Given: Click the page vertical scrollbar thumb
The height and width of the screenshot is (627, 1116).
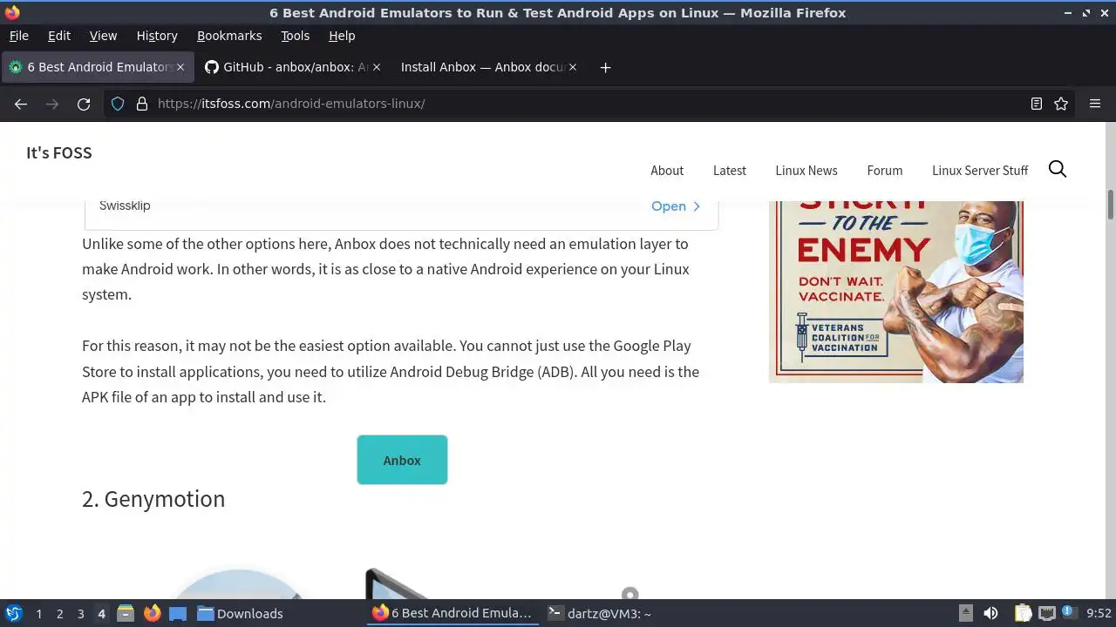Looking at the screenshot, I should click(1111, 205).
